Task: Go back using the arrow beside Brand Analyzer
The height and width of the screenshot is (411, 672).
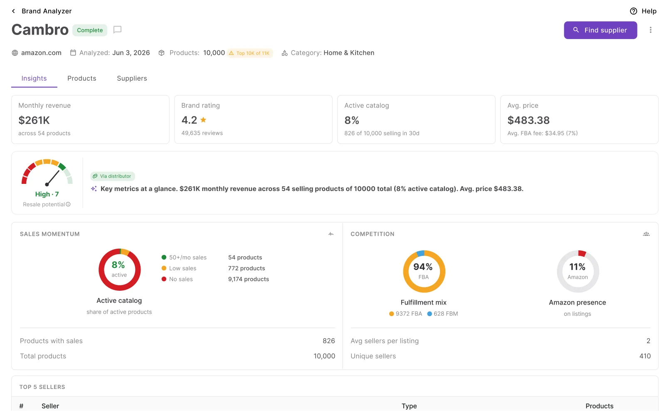Action: click(x=13, y=11)
